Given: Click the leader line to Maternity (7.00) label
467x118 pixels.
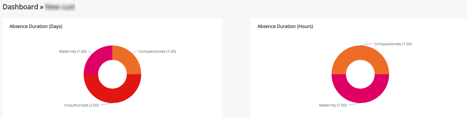Looking at the screenshot, I should coord(354,104).
